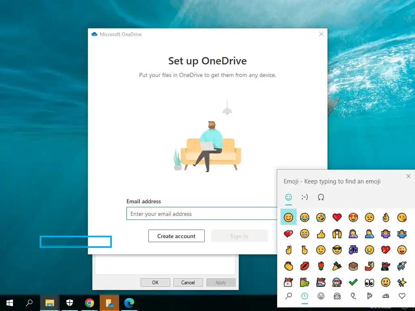Viewport: 415px width, 311px height.
Task: Click the Create account button
Action: (x=176, y=236)
